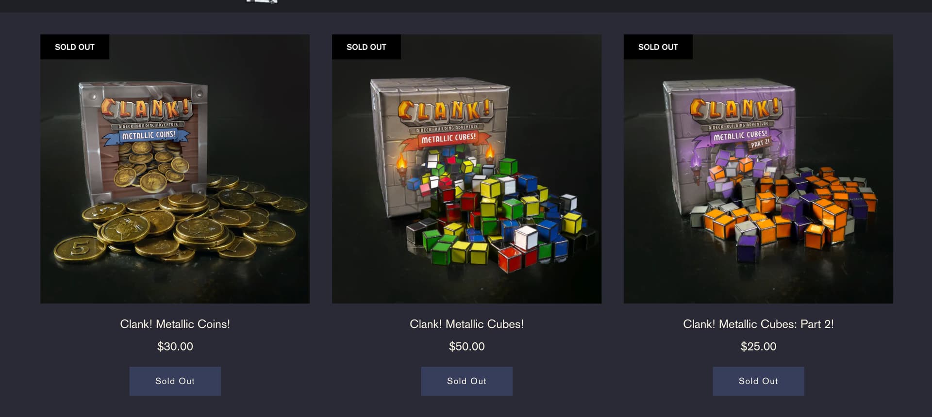Image resolution: width=932 pixels, height=417 pixels.
Task: Click the purple Clank! Part 2 box art
Action: (x=728, y=145)
